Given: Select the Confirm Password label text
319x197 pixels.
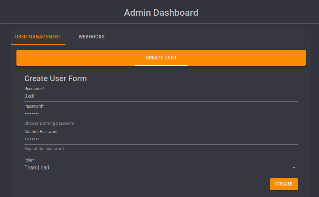Looking at the screenshot, I should tap(41, 132).
